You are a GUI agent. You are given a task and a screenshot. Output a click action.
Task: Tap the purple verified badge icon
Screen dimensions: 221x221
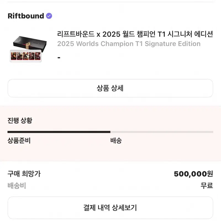pyautogui.click(x=49, y=16)
